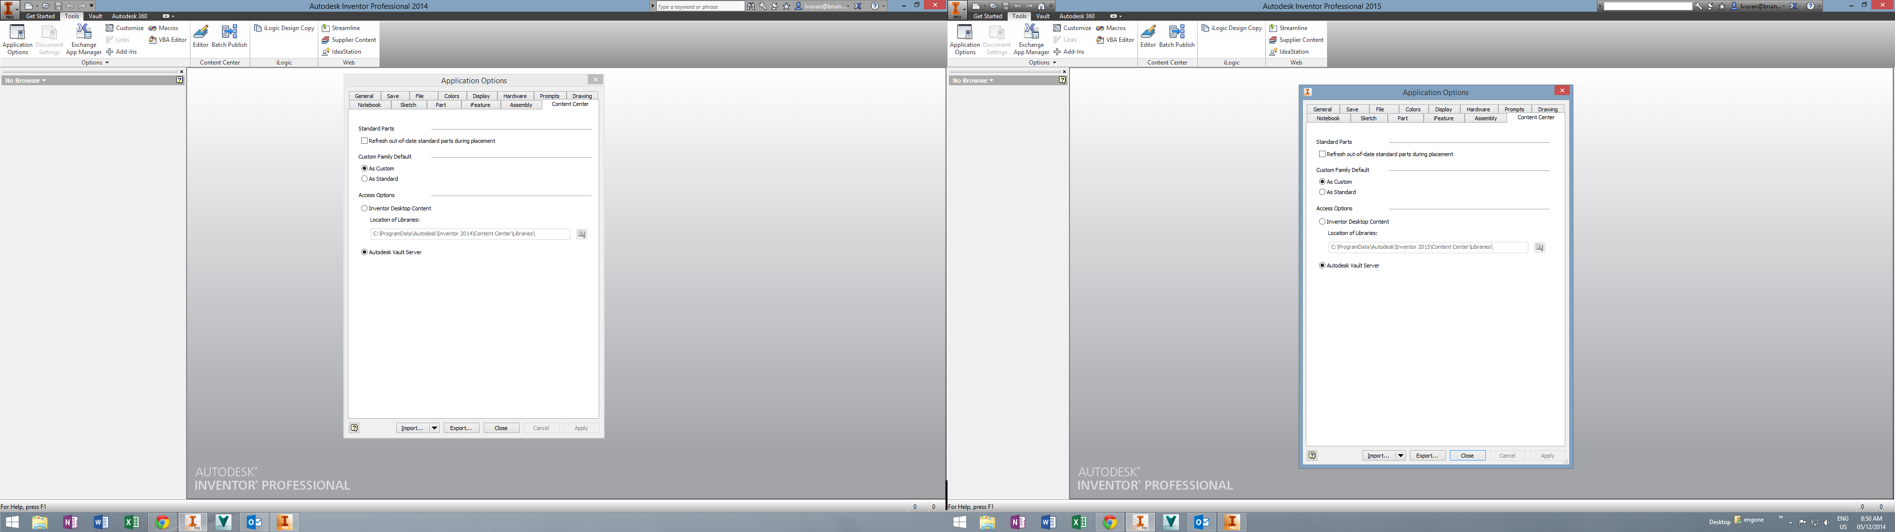The width and height of the screenshot is (1895, 532).
Task: Open Exchange App Manager in Inventor 2015
Action: click(x=1031, y=40)
